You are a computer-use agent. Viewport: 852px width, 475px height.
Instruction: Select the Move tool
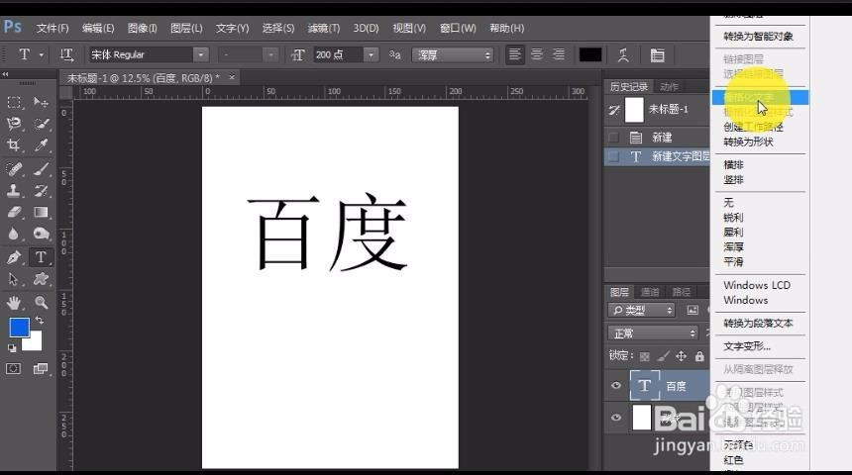pyautogui.click(x=41, y=102)
